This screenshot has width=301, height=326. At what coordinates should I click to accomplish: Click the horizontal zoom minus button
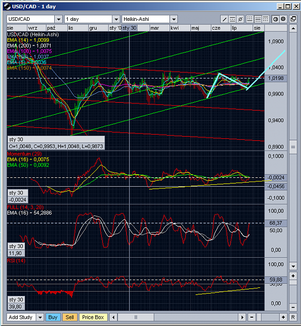point(252,317)
